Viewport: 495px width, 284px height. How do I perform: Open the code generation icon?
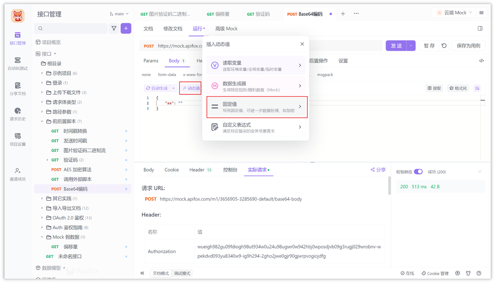point(481,61)
